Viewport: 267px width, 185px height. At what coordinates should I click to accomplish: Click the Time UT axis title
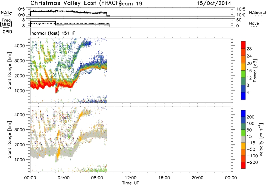tap(130, 183)
